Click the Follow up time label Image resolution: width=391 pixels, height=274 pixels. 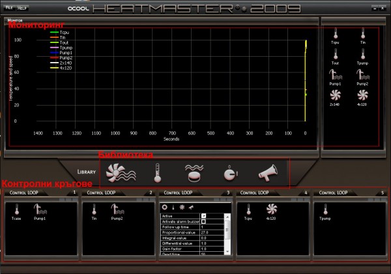pos(175,227)
